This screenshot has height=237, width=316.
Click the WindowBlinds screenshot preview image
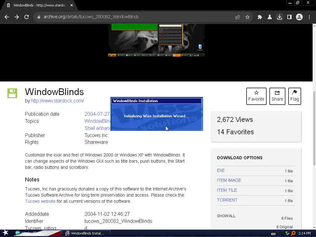pos(156,40)
